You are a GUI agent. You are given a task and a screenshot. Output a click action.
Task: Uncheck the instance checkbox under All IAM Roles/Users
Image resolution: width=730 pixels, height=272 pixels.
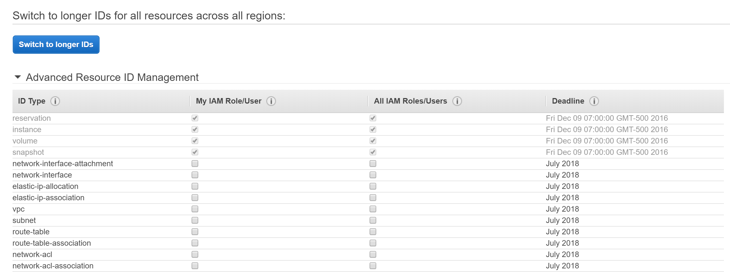point(373,129)
